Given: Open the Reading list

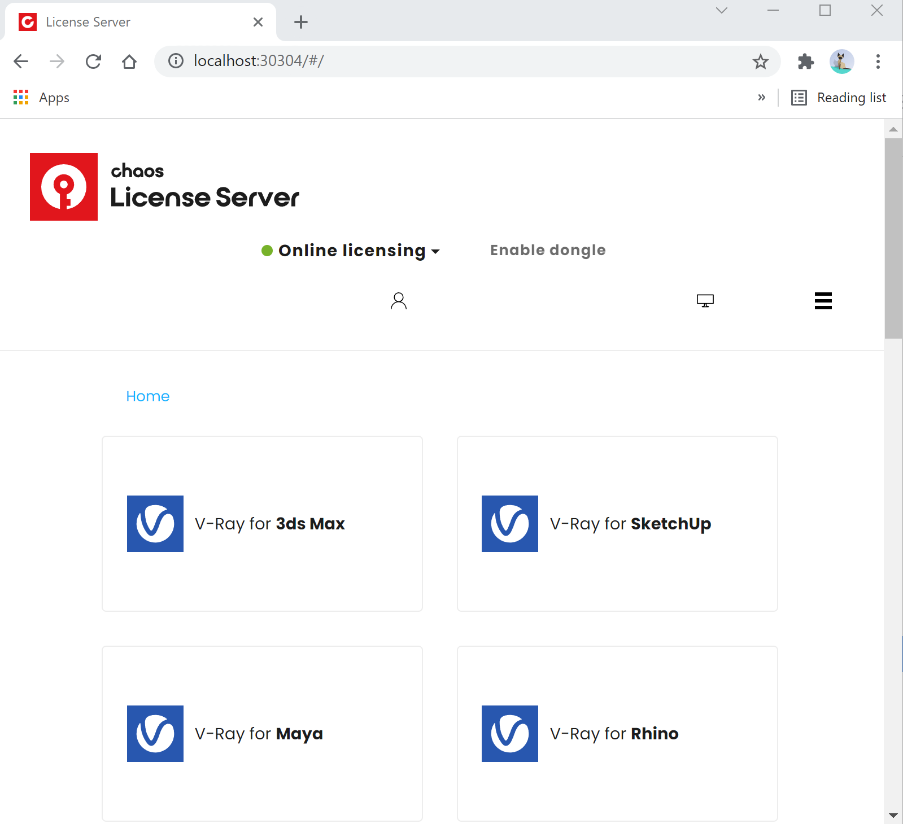Looking at the screenshot, I should point(839,98).
